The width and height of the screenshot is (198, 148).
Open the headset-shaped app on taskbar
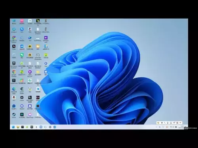46,127
